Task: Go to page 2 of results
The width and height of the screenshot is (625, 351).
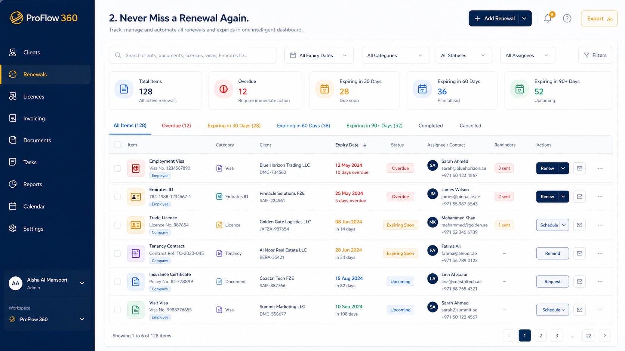Action: click(x=541, y=336)
